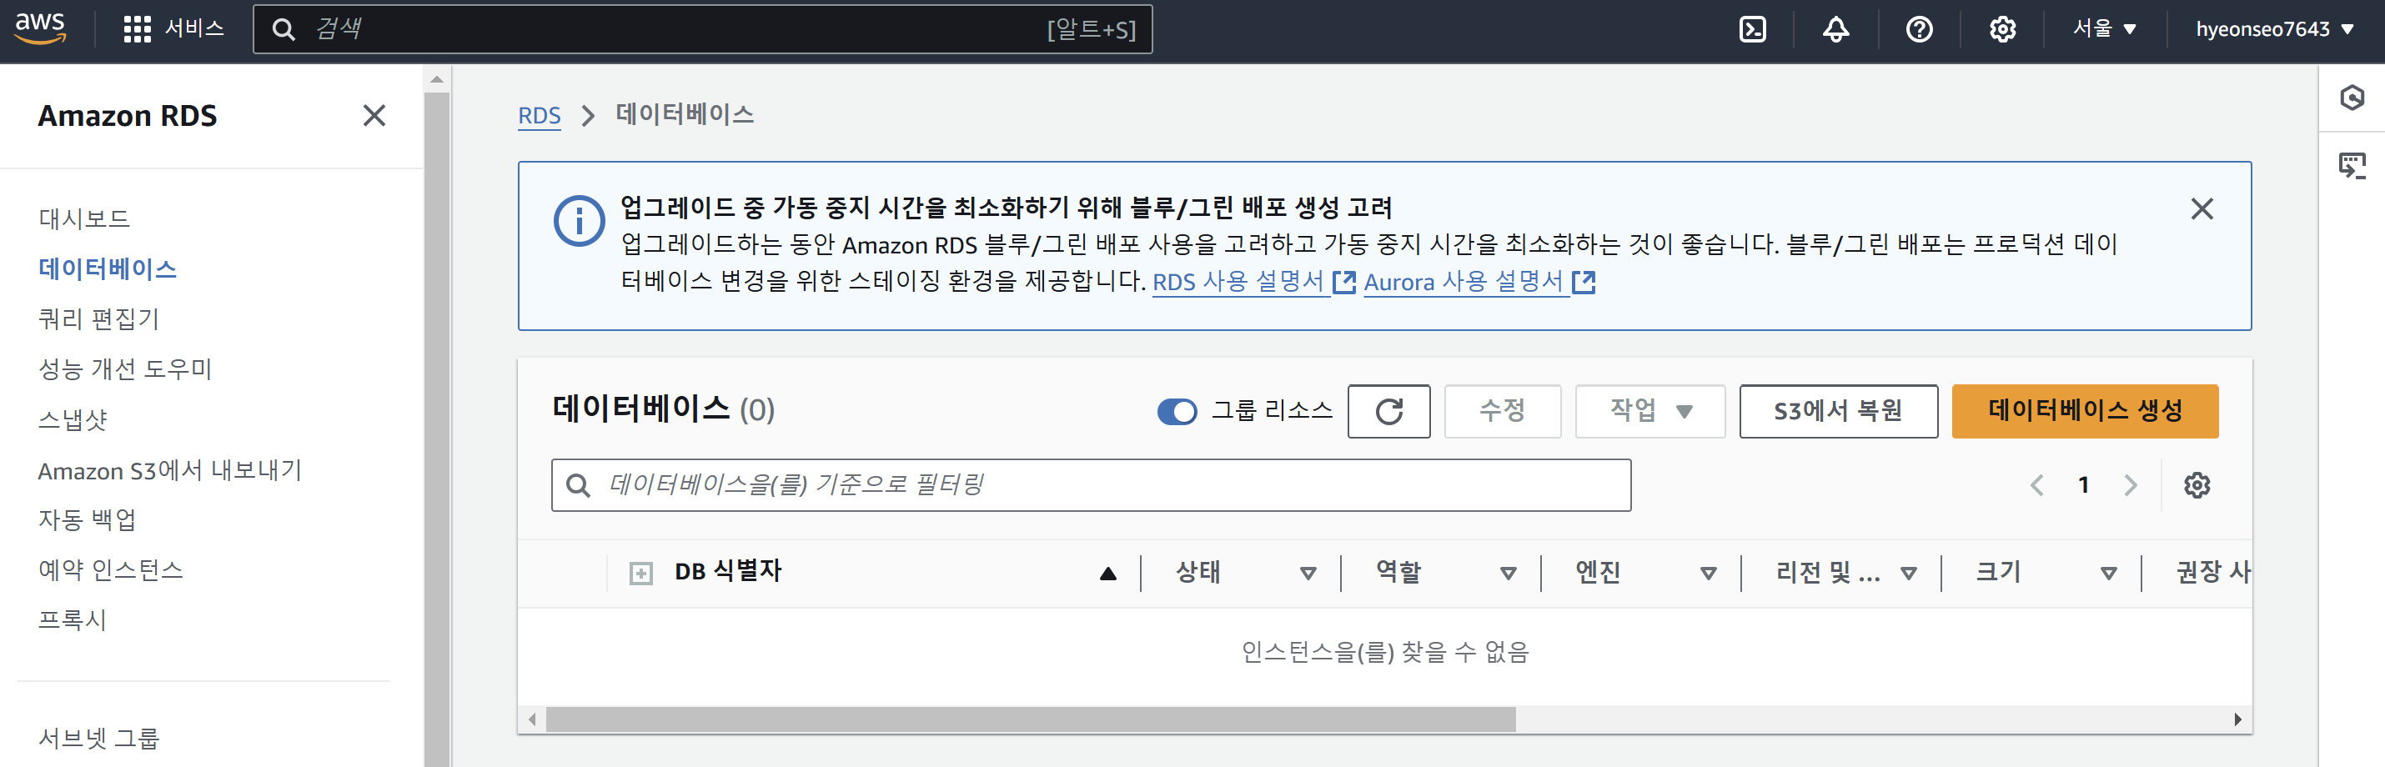This screenshot has width=2385, height=767.
Task: Dismiss the blue/green deployment info banner
Action: [x=2202, y=209]
